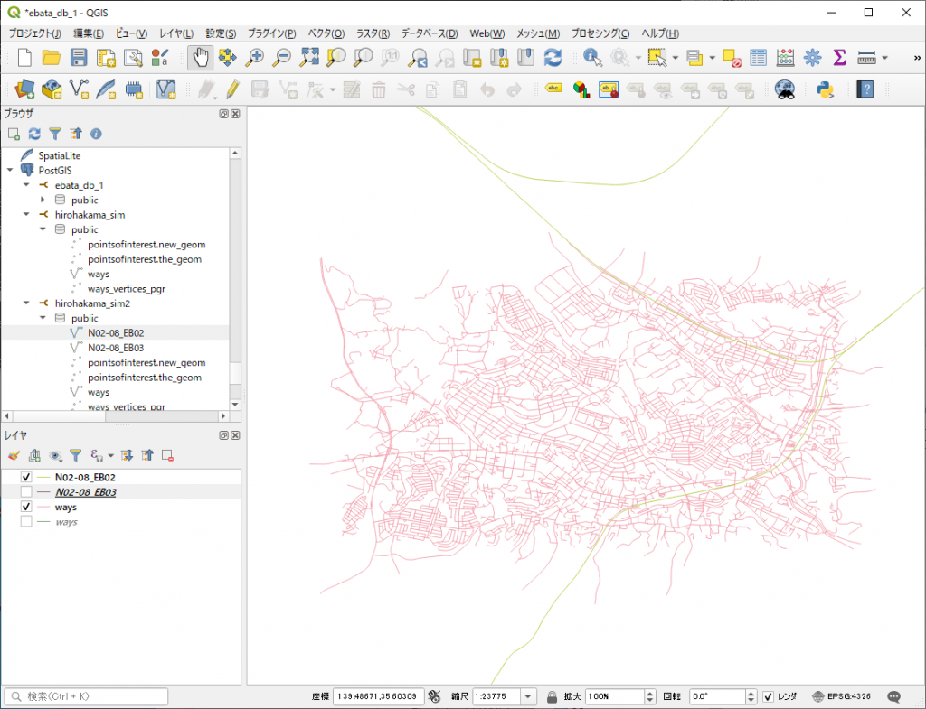The height and width of the screenshot is (709, 926).
Task: Enable the N02-08_EB03 layer checkbox
Action: click(26, 492)
